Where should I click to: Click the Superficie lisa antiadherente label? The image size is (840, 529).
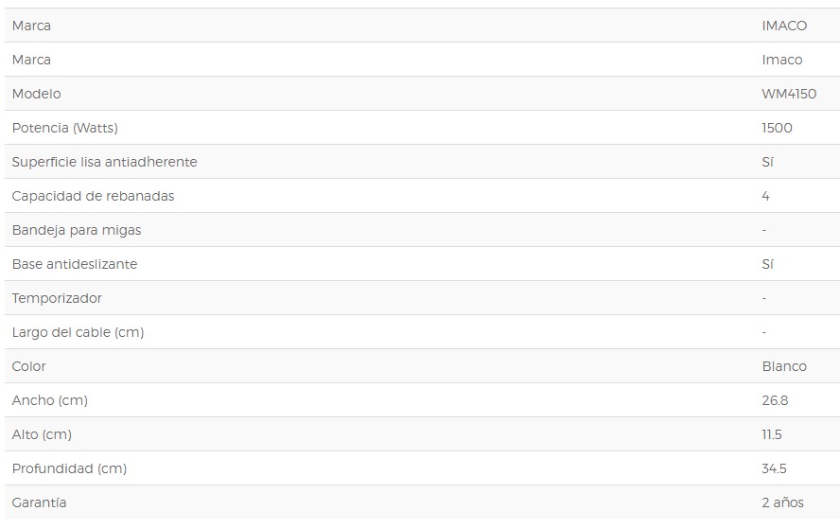104,162
